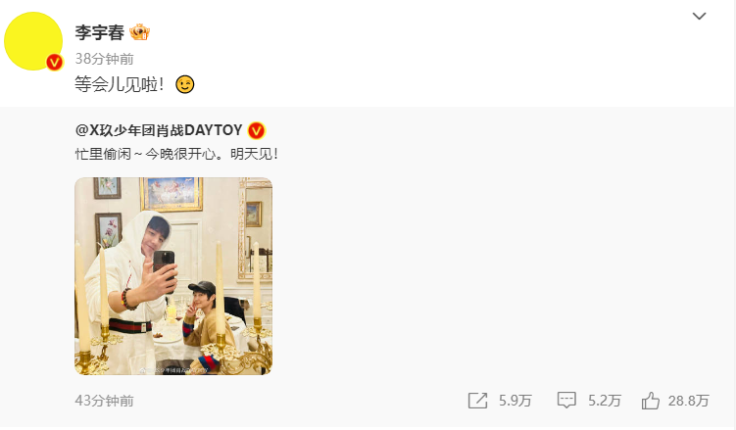Click the 5.9万 repost count
This screenshot has height=430, width=736.
[515, 401]
